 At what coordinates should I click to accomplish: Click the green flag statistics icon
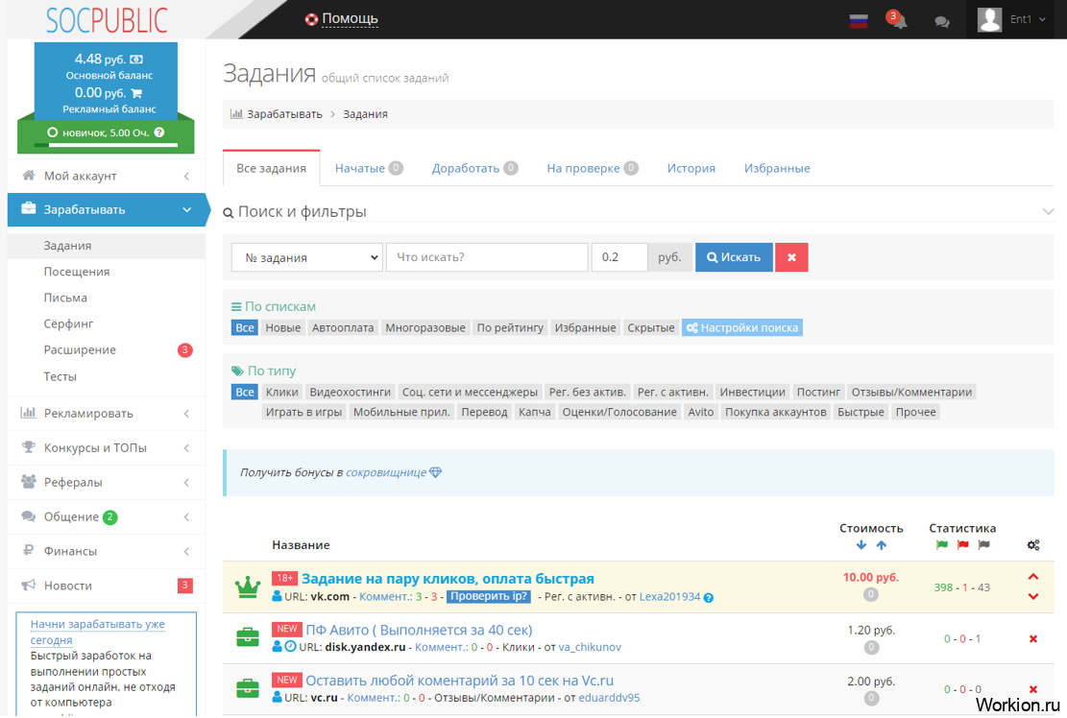click(942, 544)
